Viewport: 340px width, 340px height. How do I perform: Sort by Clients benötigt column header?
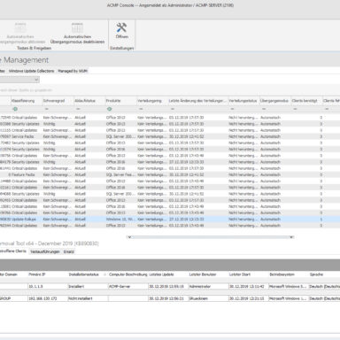pos(306,101)
